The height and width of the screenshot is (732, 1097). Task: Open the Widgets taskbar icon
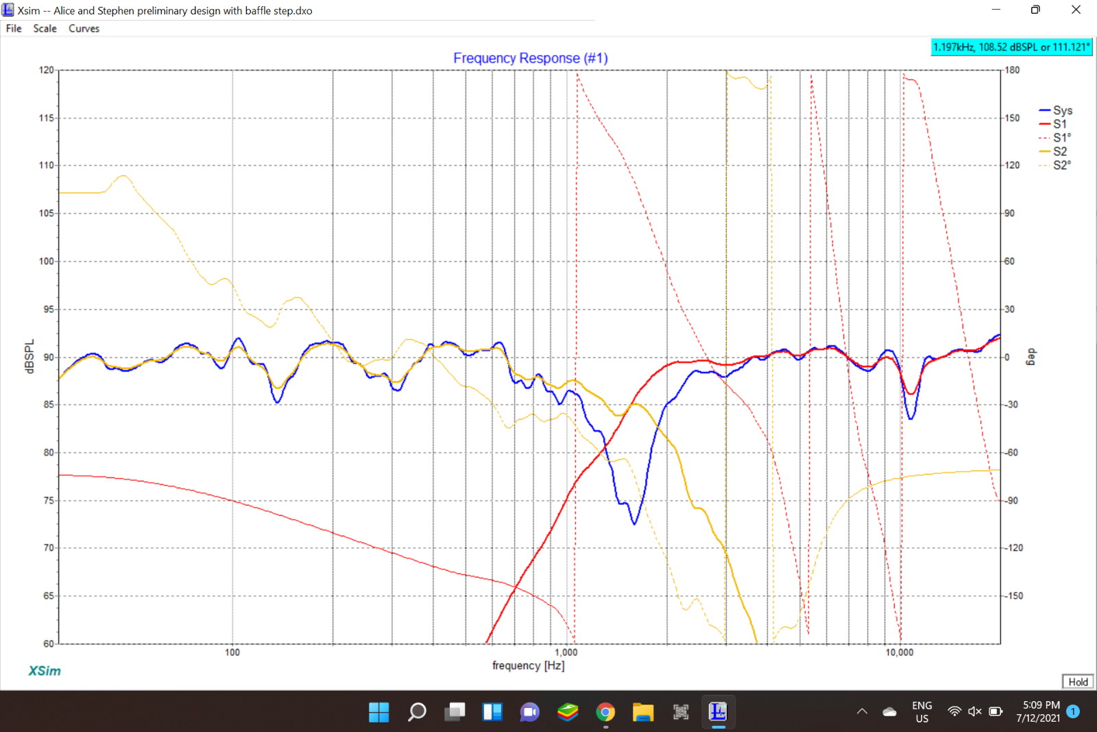(492, 712)
